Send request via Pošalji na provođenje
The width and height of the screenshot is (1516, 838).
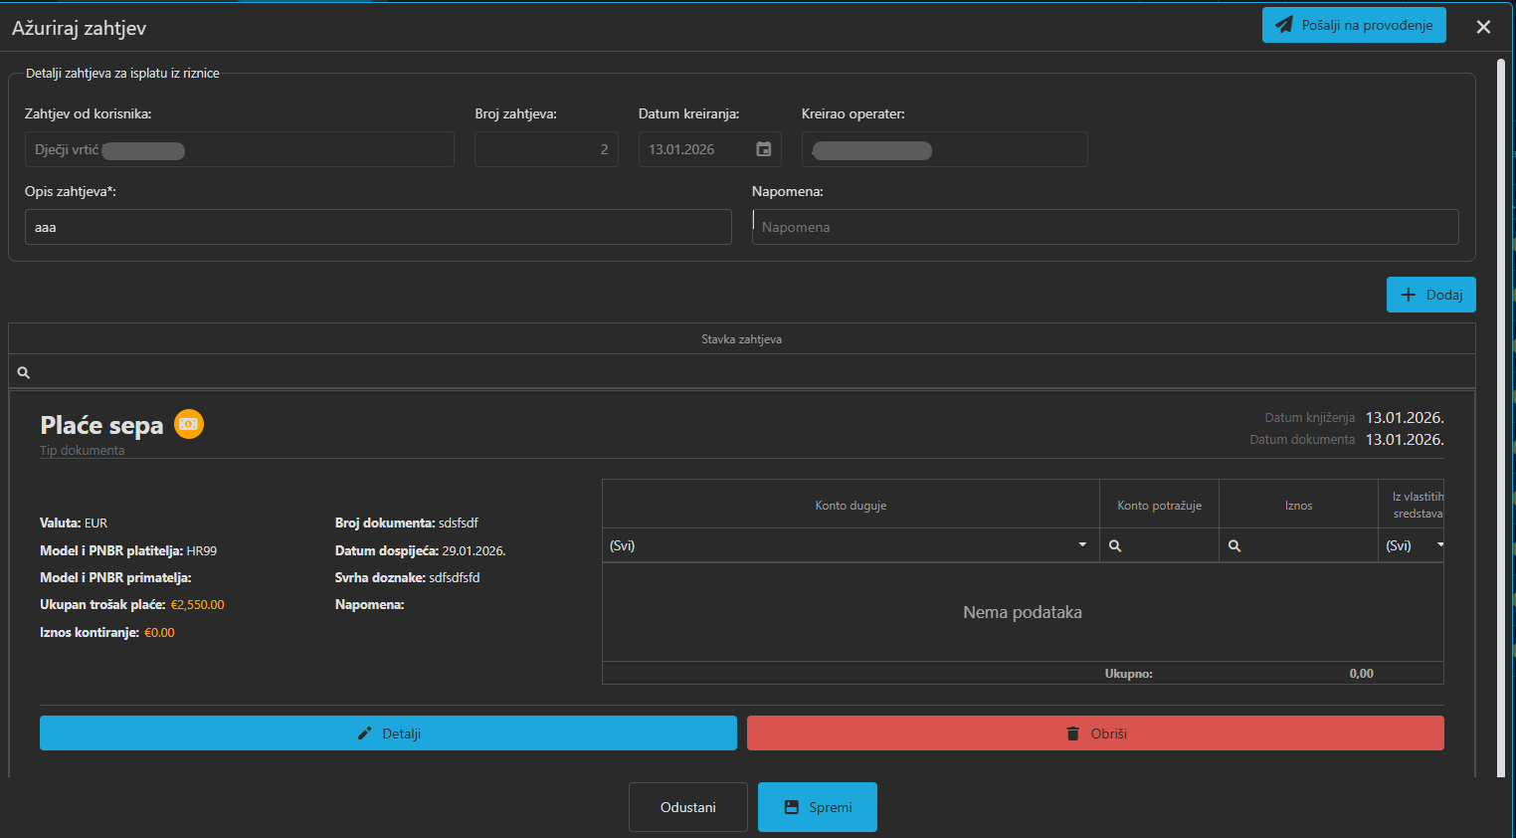coord(1354,25)
